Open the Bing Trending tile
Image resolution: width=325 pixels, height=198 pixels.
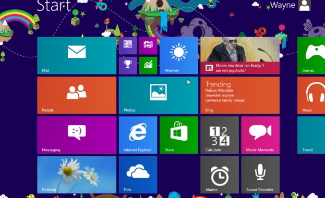[240, 95]
